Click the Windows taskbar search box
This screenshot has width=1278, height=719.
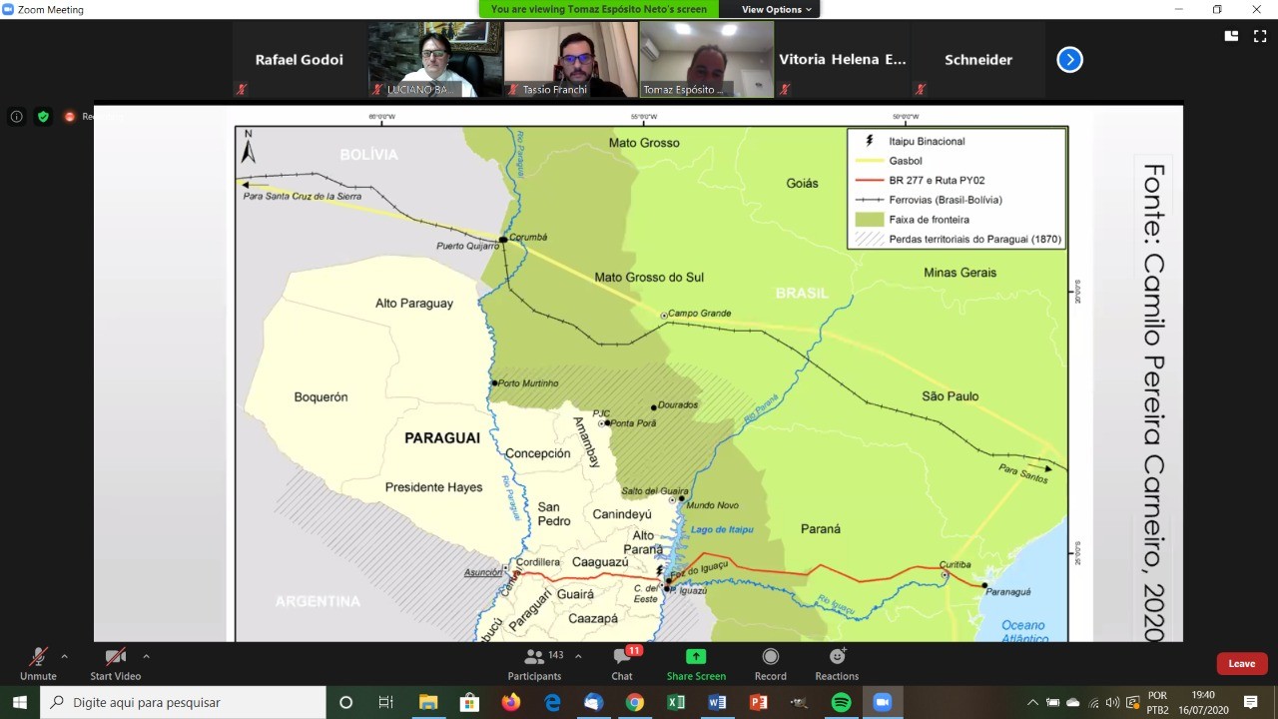click(x=185, y=703)
